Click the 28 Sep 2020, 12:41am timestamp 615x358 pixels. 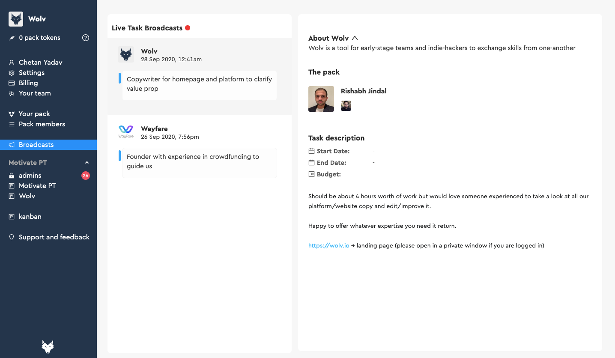point(171,60)
